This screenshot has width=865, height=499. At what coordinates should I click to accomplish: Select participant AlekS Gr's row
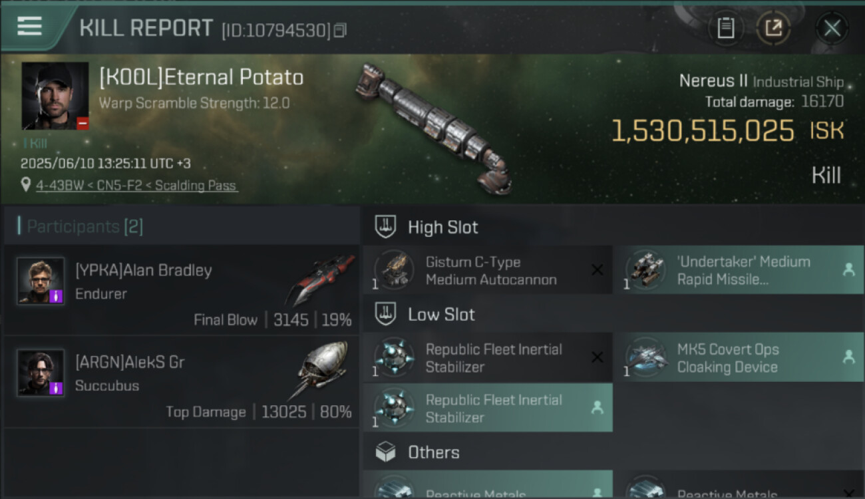pos(181,382)
